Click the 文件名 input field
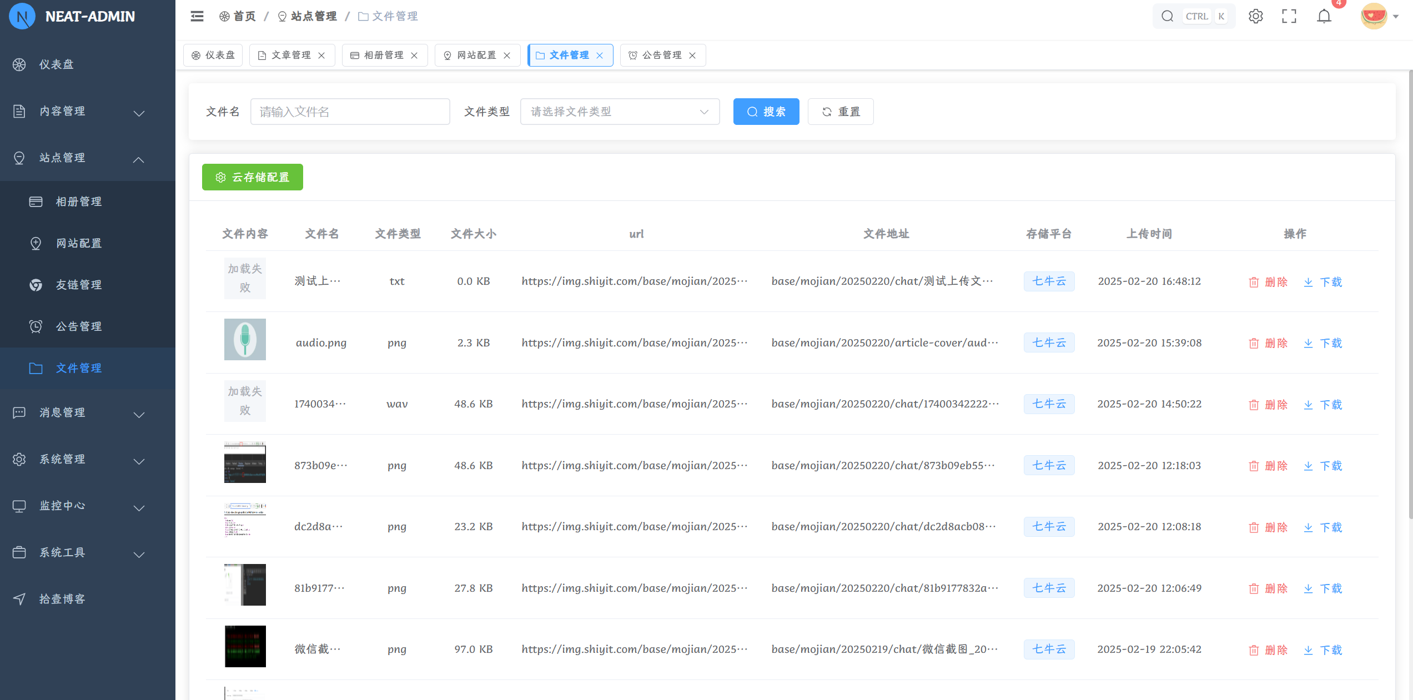The width and height of the screenshot is (1413, 700). 350,112
